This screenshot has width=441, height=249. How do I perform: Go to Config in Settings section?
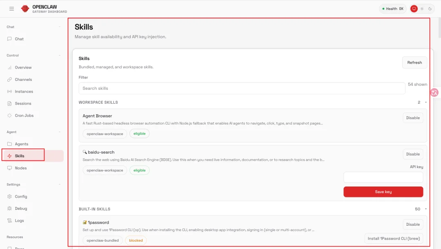tap(21, 196)
